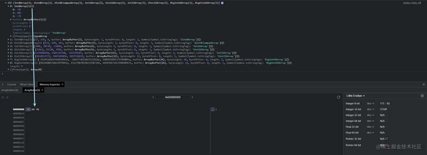Collapse the 0: Int8Array(3) entry
This screenshot has height=155, width=427.
coord(8,6)
